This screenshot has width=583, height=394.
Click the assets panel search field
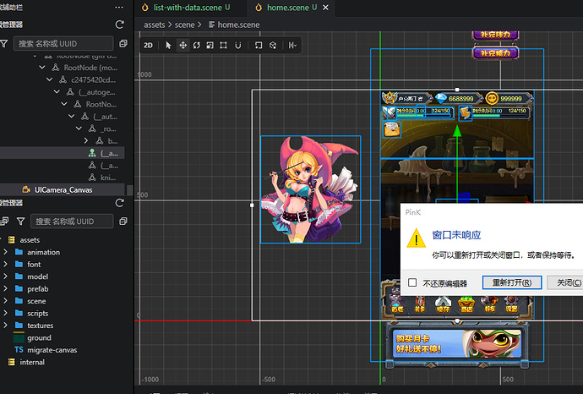click(x=72, y=222)
